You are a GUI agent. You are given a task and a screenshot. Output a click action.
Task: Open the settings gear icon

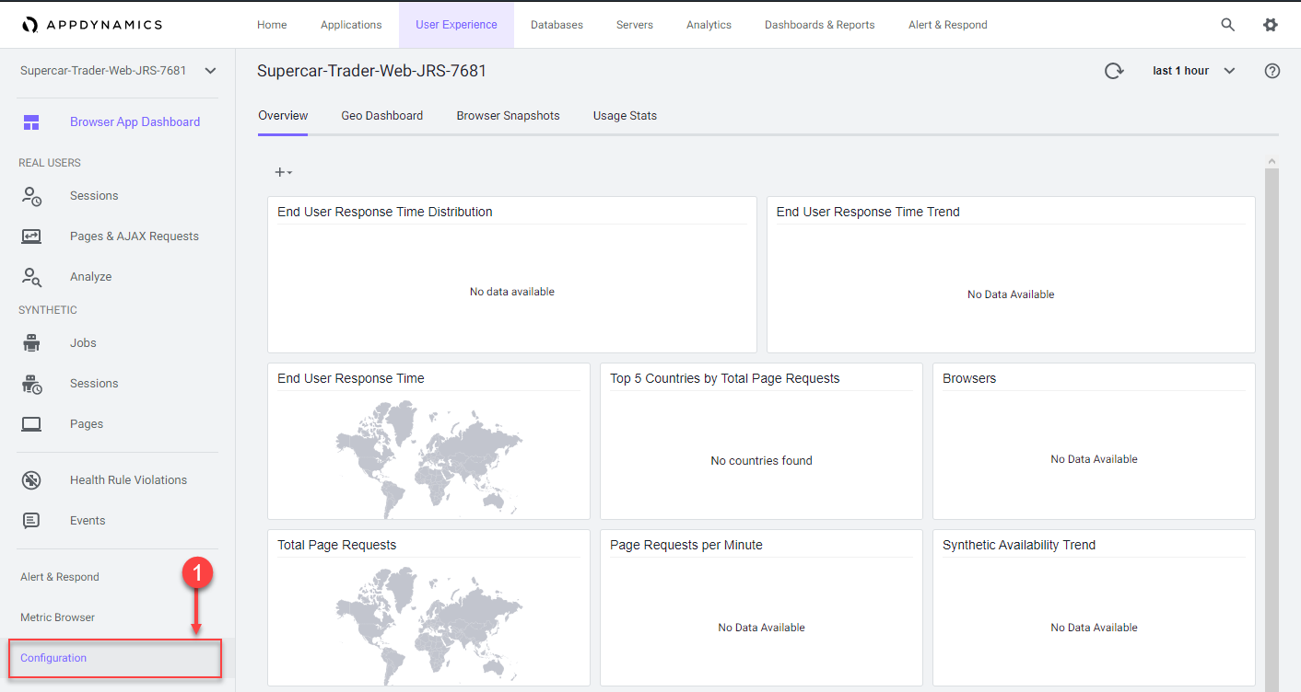(x=1271, y=25)
